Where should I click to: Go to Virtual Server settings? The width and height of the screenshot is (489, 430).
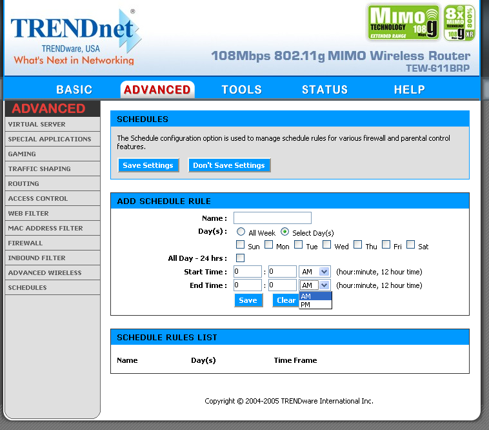pos(52,124)
